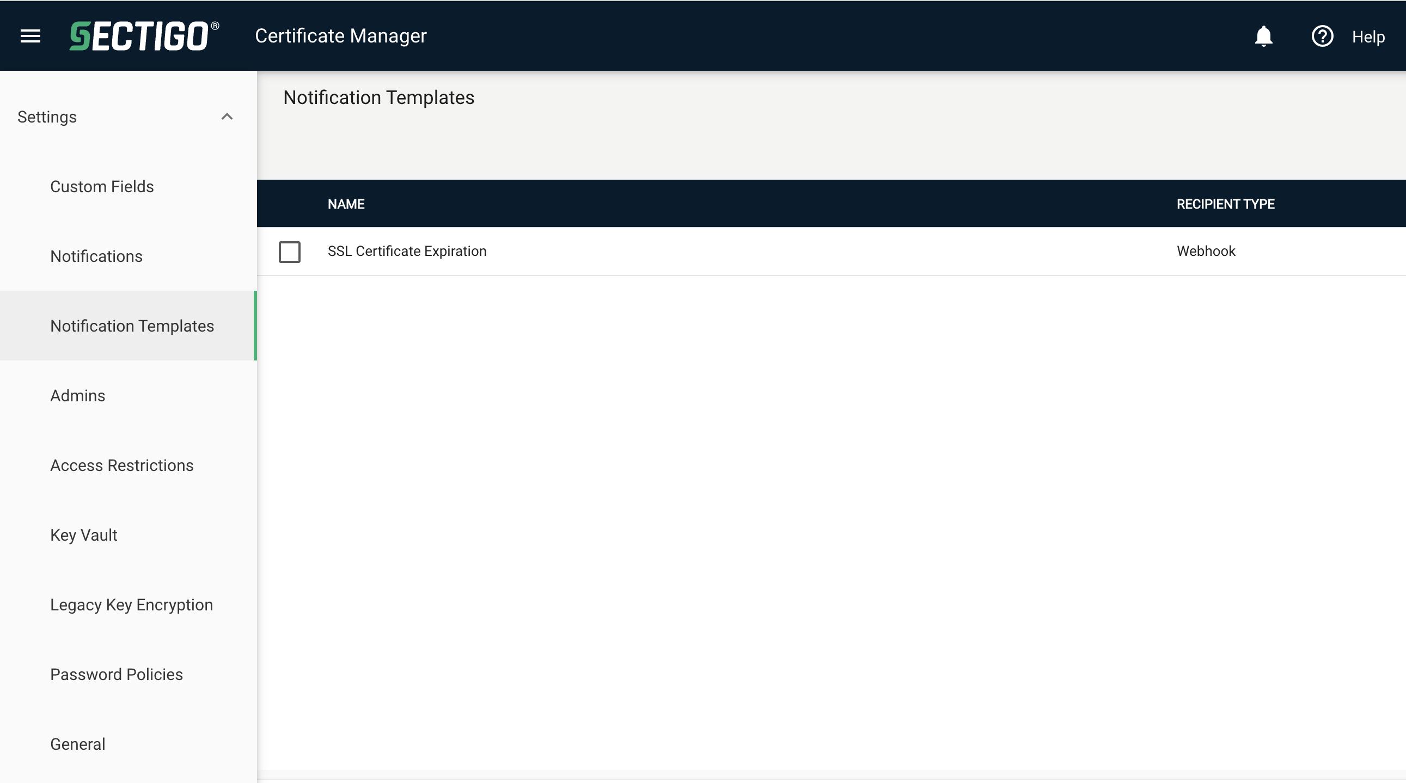
Task: Click the Certificate Manager title
Action: click(x=340, y=36)
